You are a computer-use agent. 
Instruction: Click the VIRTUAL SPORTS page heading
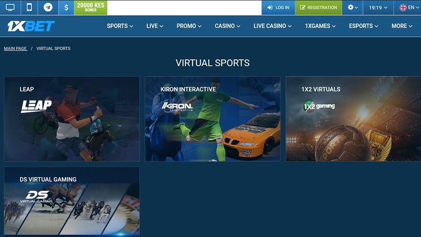click(212, 63)
